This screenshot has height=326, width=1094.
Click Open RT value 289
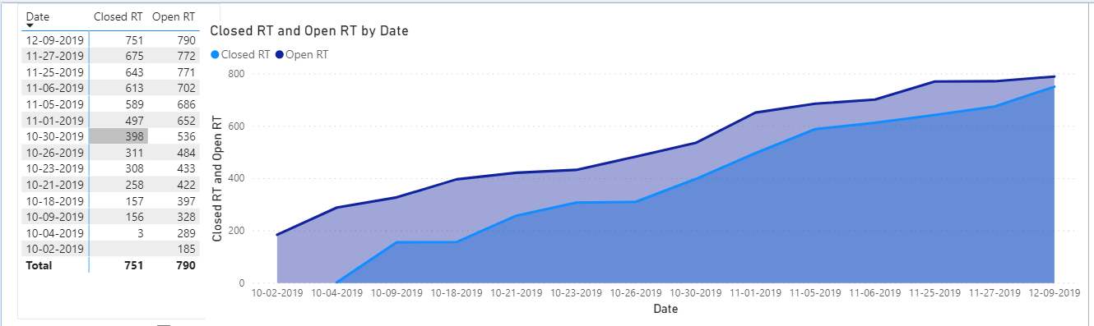click(x=187, y=233)
